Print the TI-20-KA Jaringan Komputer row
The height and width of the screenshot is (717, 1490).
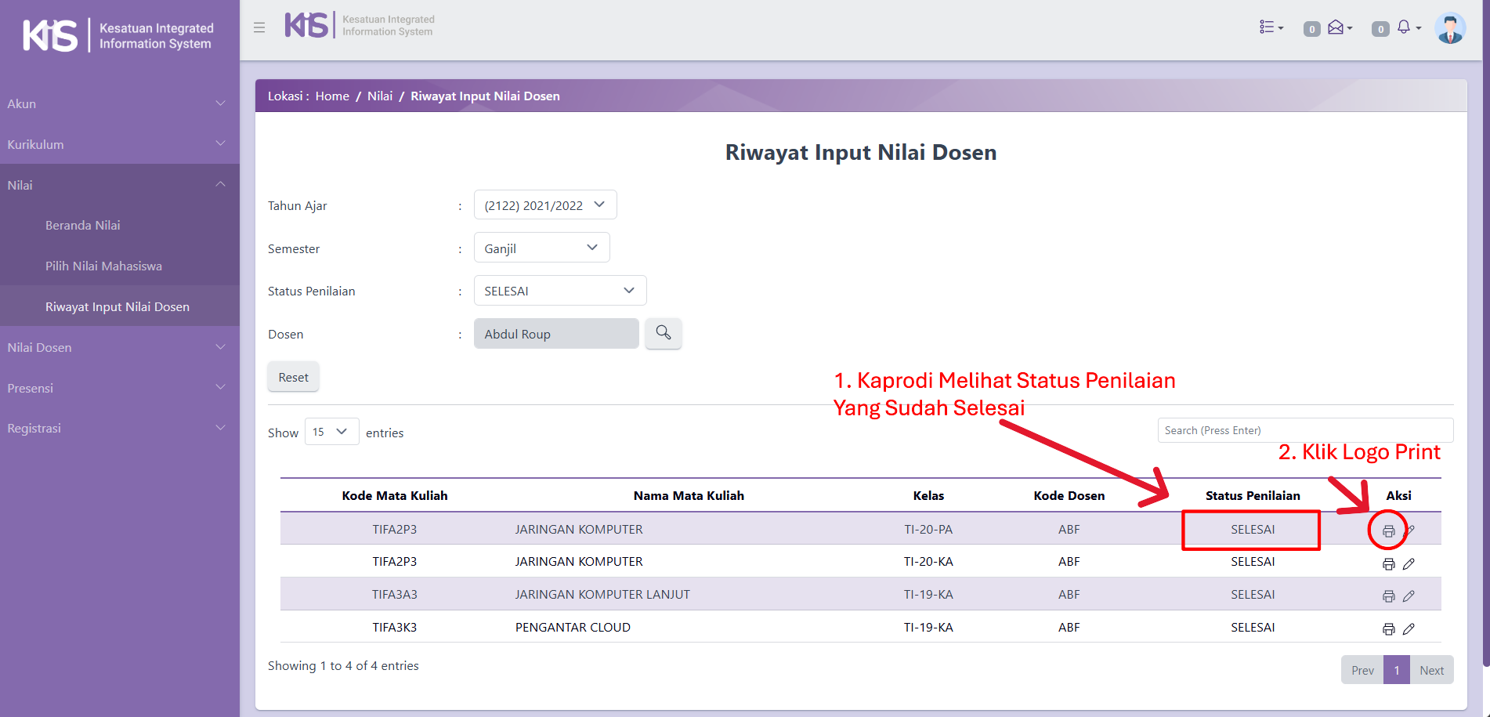pyautogui.click(x=1388, y=564)
